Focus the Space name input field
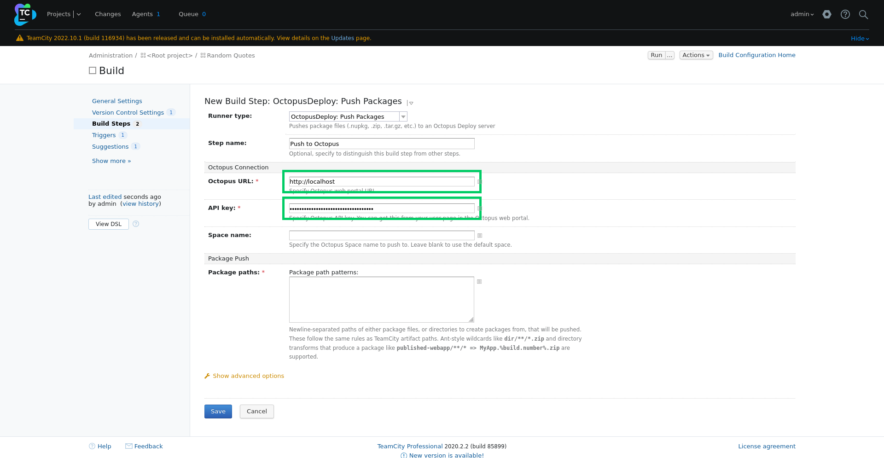884x458 pixels. click(382, 236)
